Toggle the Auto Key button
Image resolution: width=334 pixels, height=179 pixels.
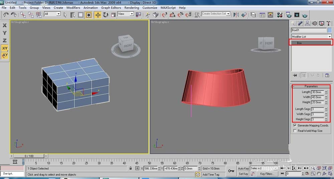click(x=243, y=168)
